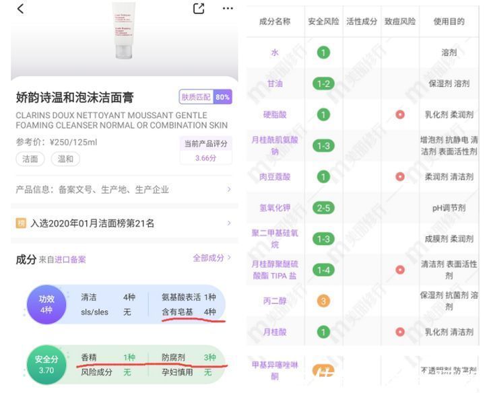Open the 肤质匹配 80% badge
Image resolution: width=485 pixels, height=395 pixels.
(x=205, y=97)
